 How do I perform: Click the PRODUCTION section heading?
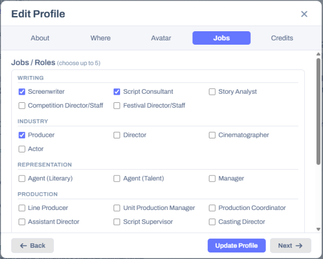38,194
